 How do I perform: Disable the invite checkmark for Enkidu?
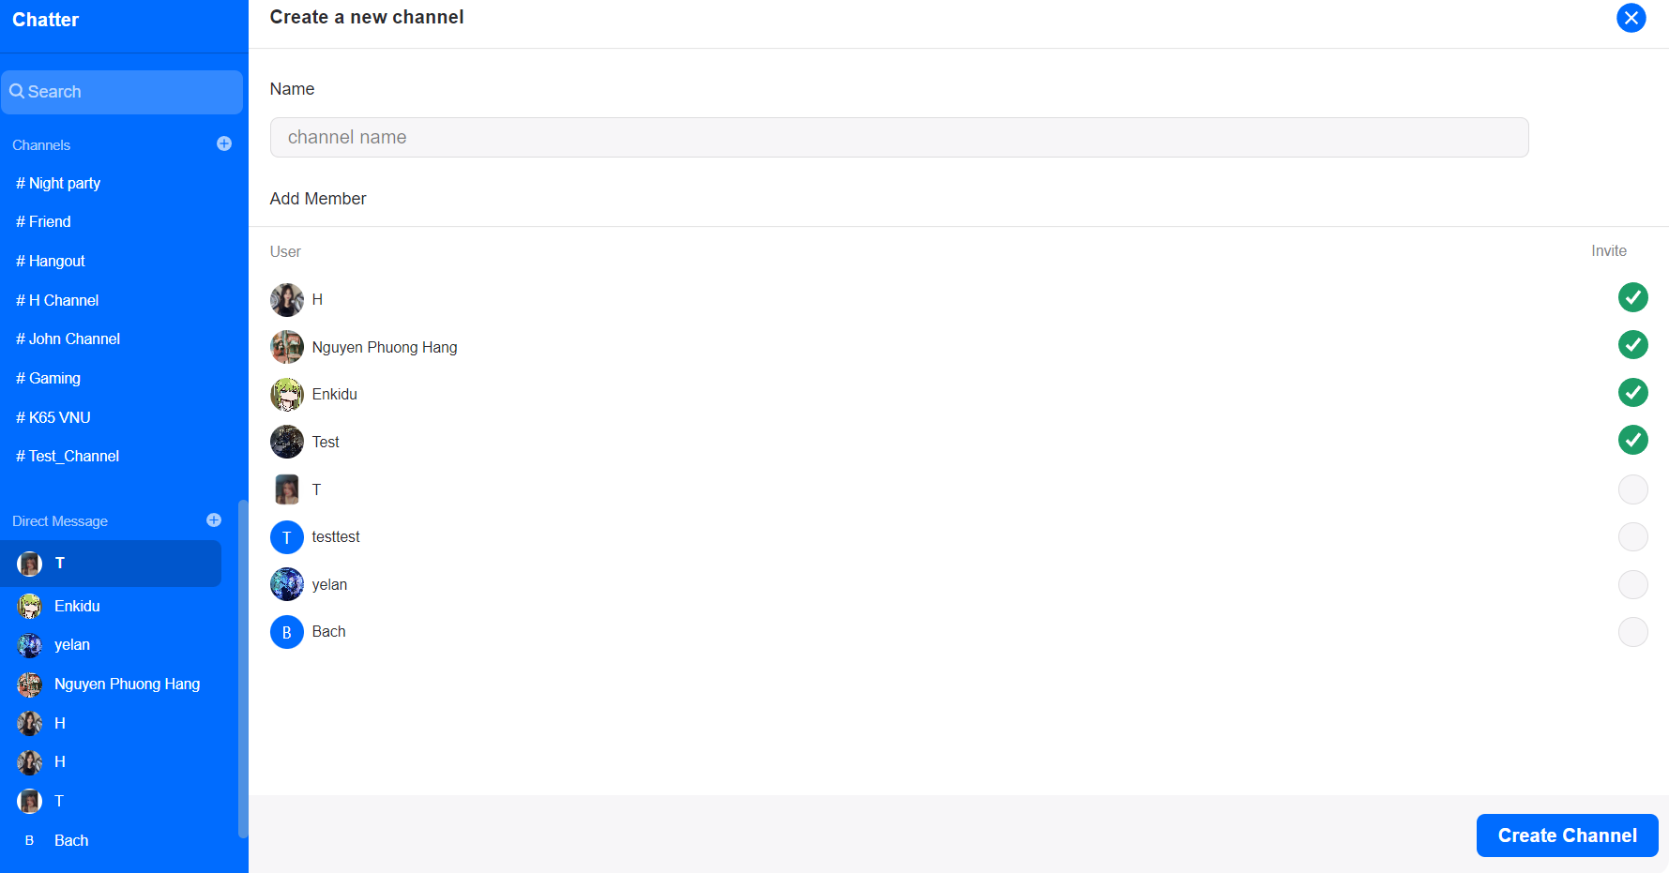coord(1632,392)
